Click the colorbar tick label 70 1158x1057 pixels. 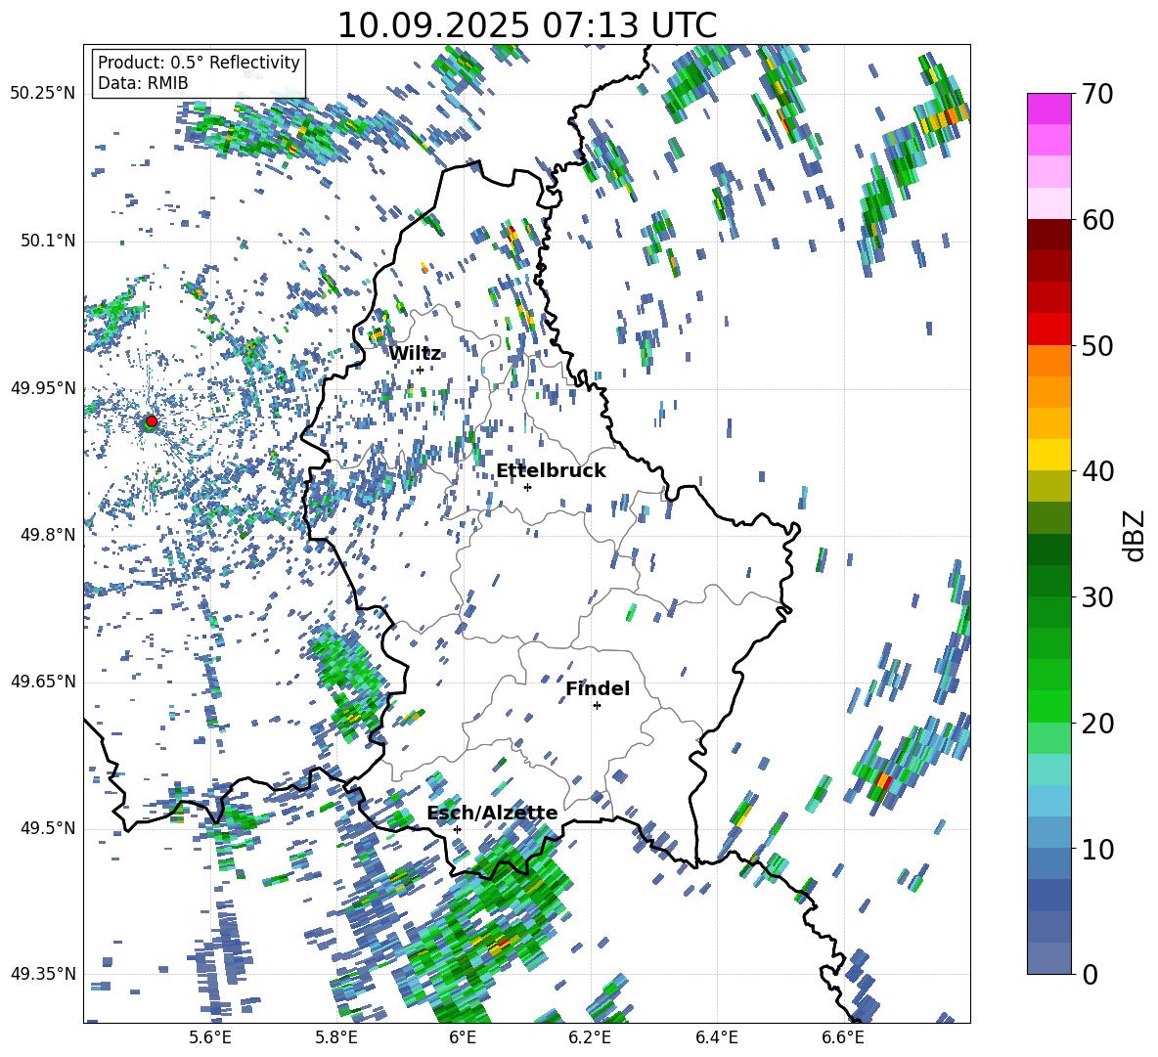tap(1097, 94)
